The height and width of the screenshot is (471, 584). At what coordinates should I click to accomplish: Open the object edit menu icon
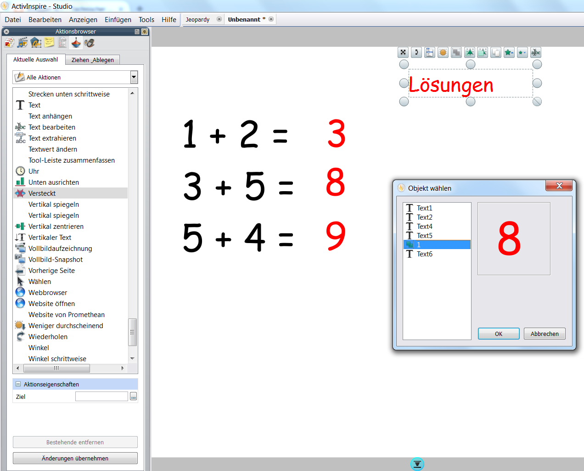click(430, 52)
